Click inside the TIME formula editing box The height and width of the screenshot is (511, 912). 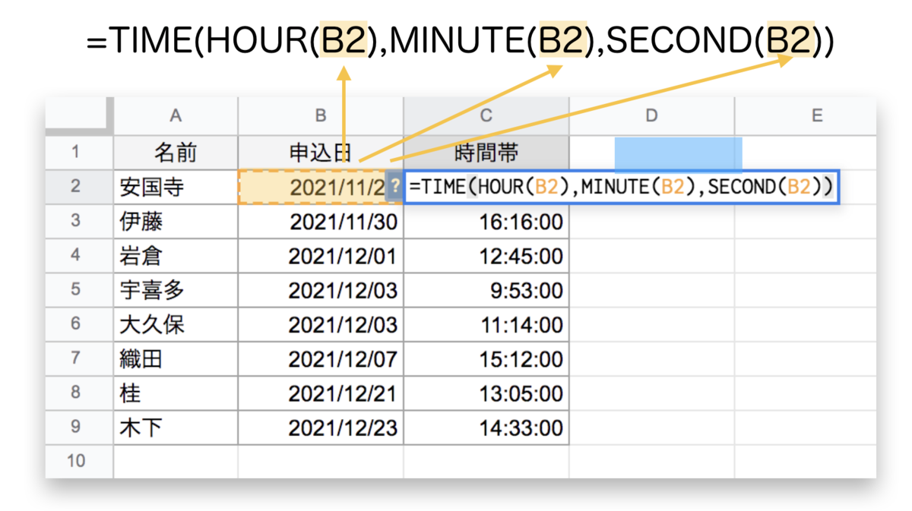tap(622, 187)
